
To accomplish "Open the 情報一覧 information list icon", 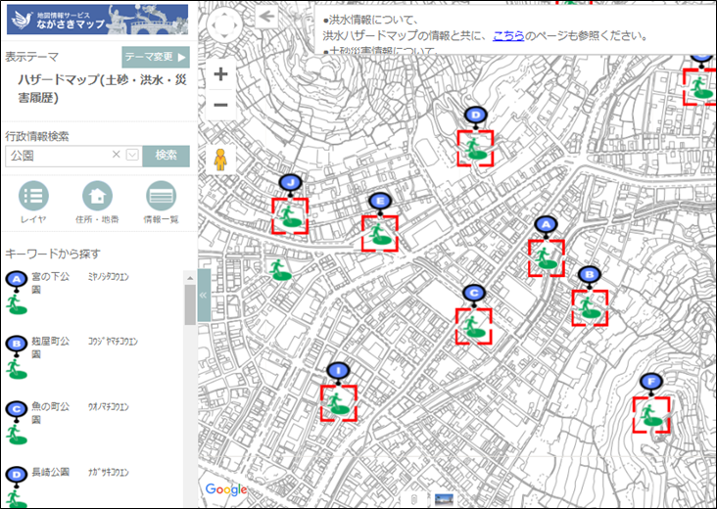I will [x=161, y=196].
